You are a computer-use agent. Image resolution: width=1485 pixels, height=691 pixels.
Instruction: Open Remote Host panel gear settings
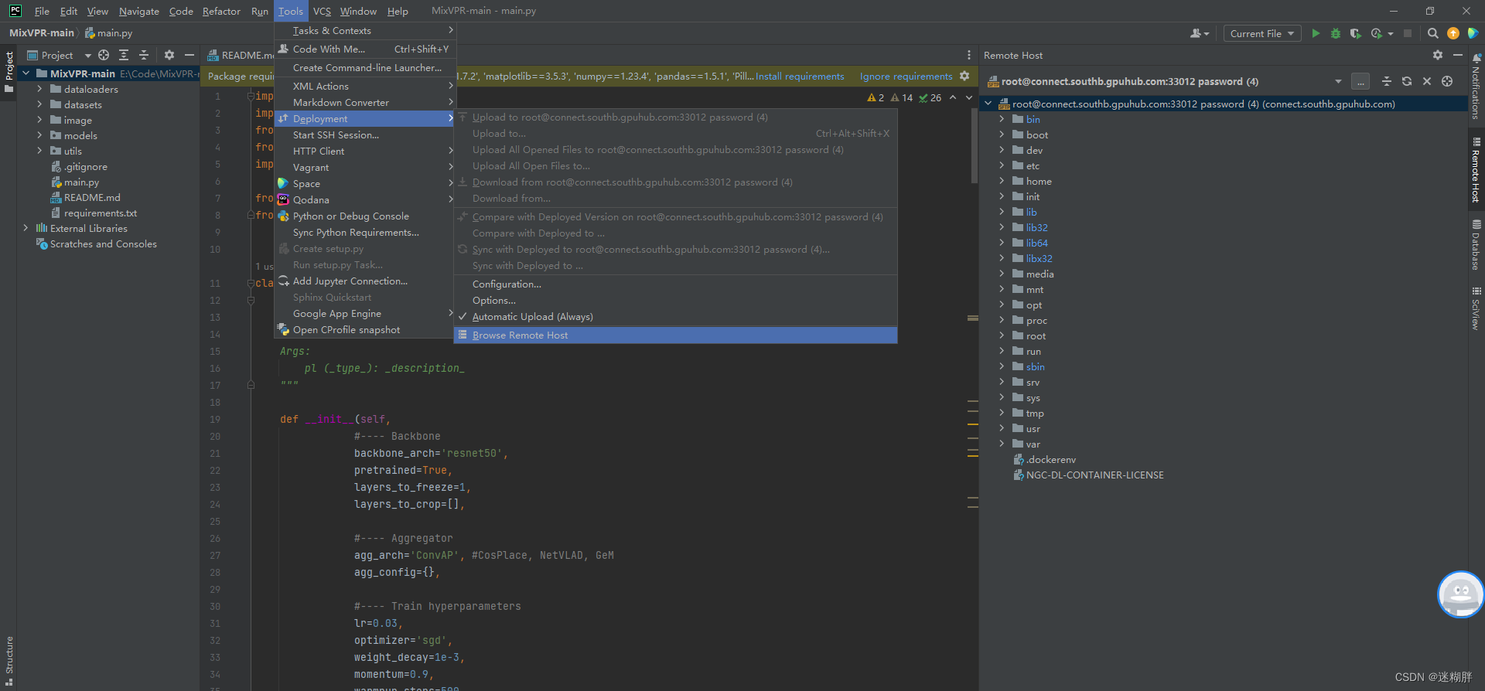1438,55
